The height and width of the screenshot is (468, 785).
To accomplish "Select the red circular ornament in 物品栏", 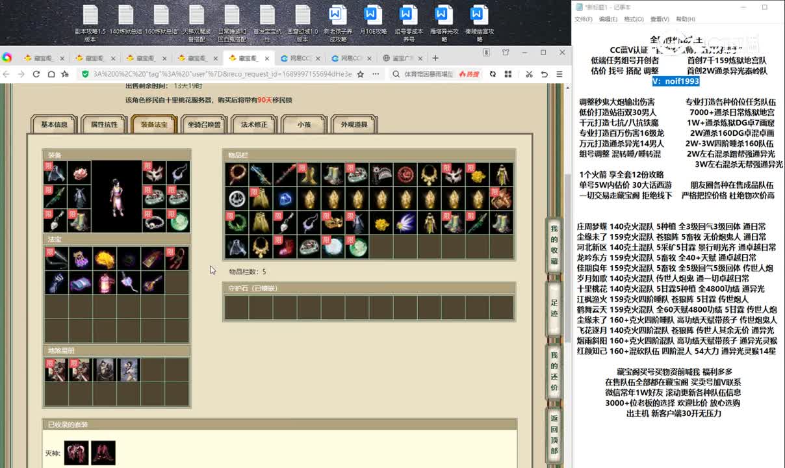I will coord(405,174).
